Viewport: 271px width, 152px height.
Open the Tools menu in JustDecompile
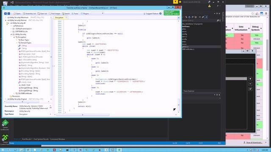coord(75,14)
